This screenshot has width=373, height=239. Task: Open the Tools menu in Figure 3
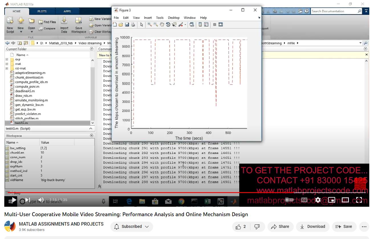(x=160, y=18)
